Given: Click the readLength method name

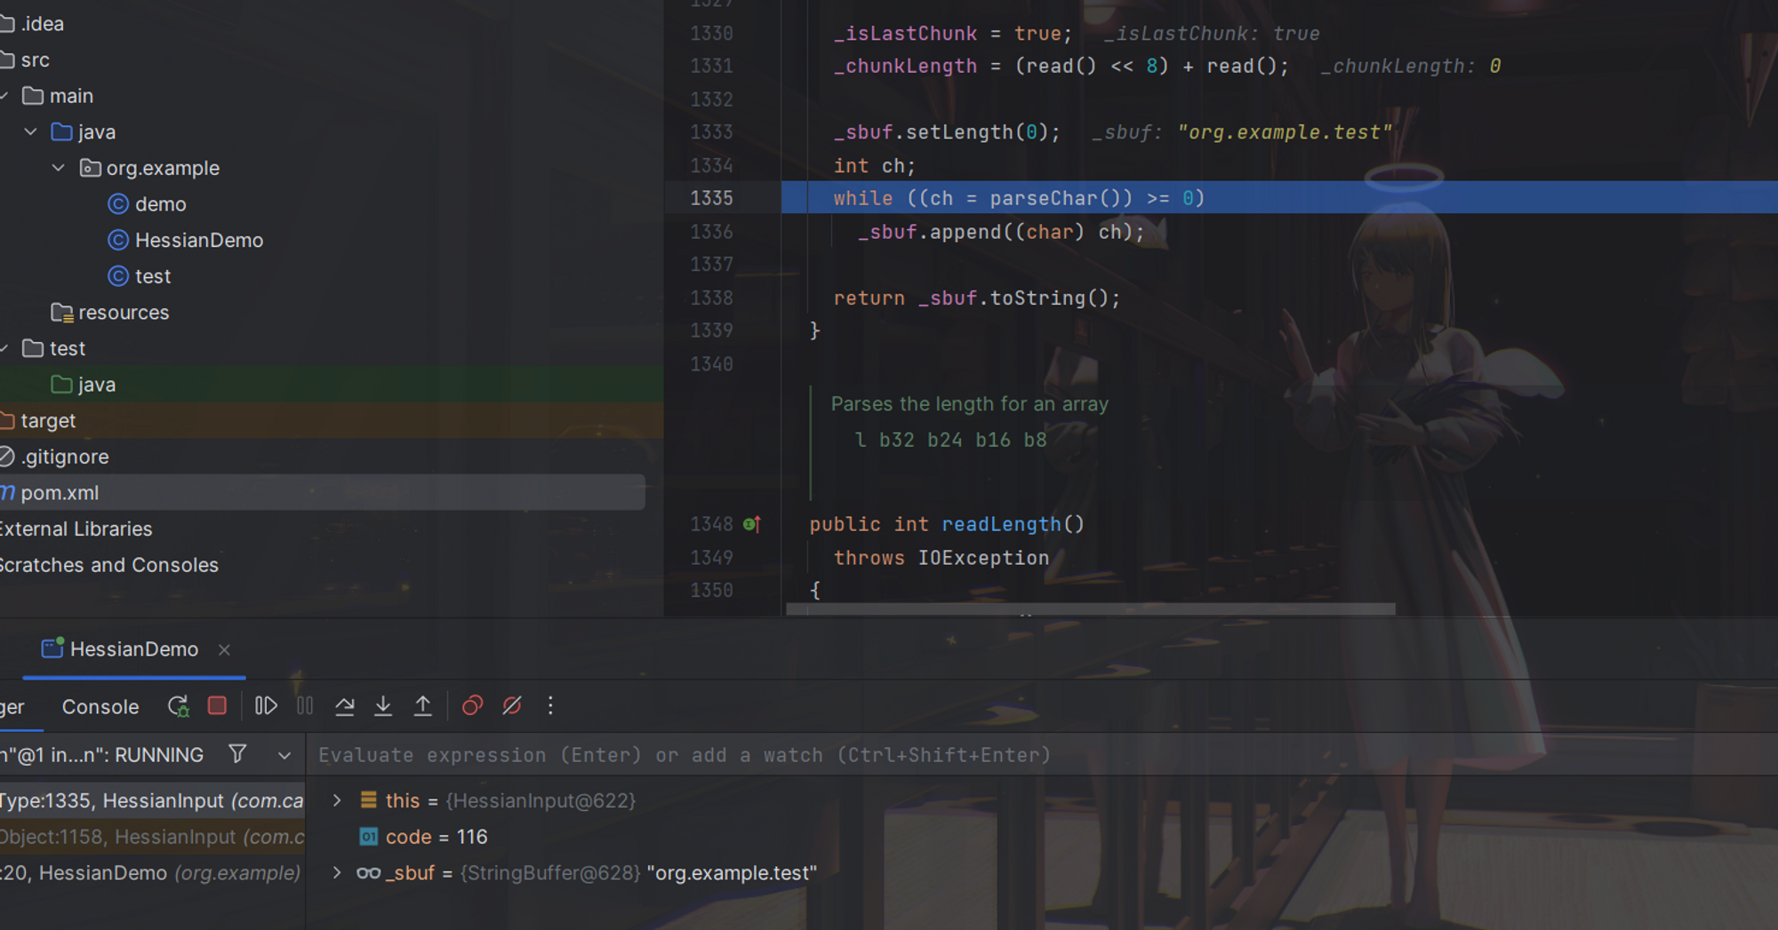Looking at the screenshot, I should pyautogui.click(x=1001, y=524).
